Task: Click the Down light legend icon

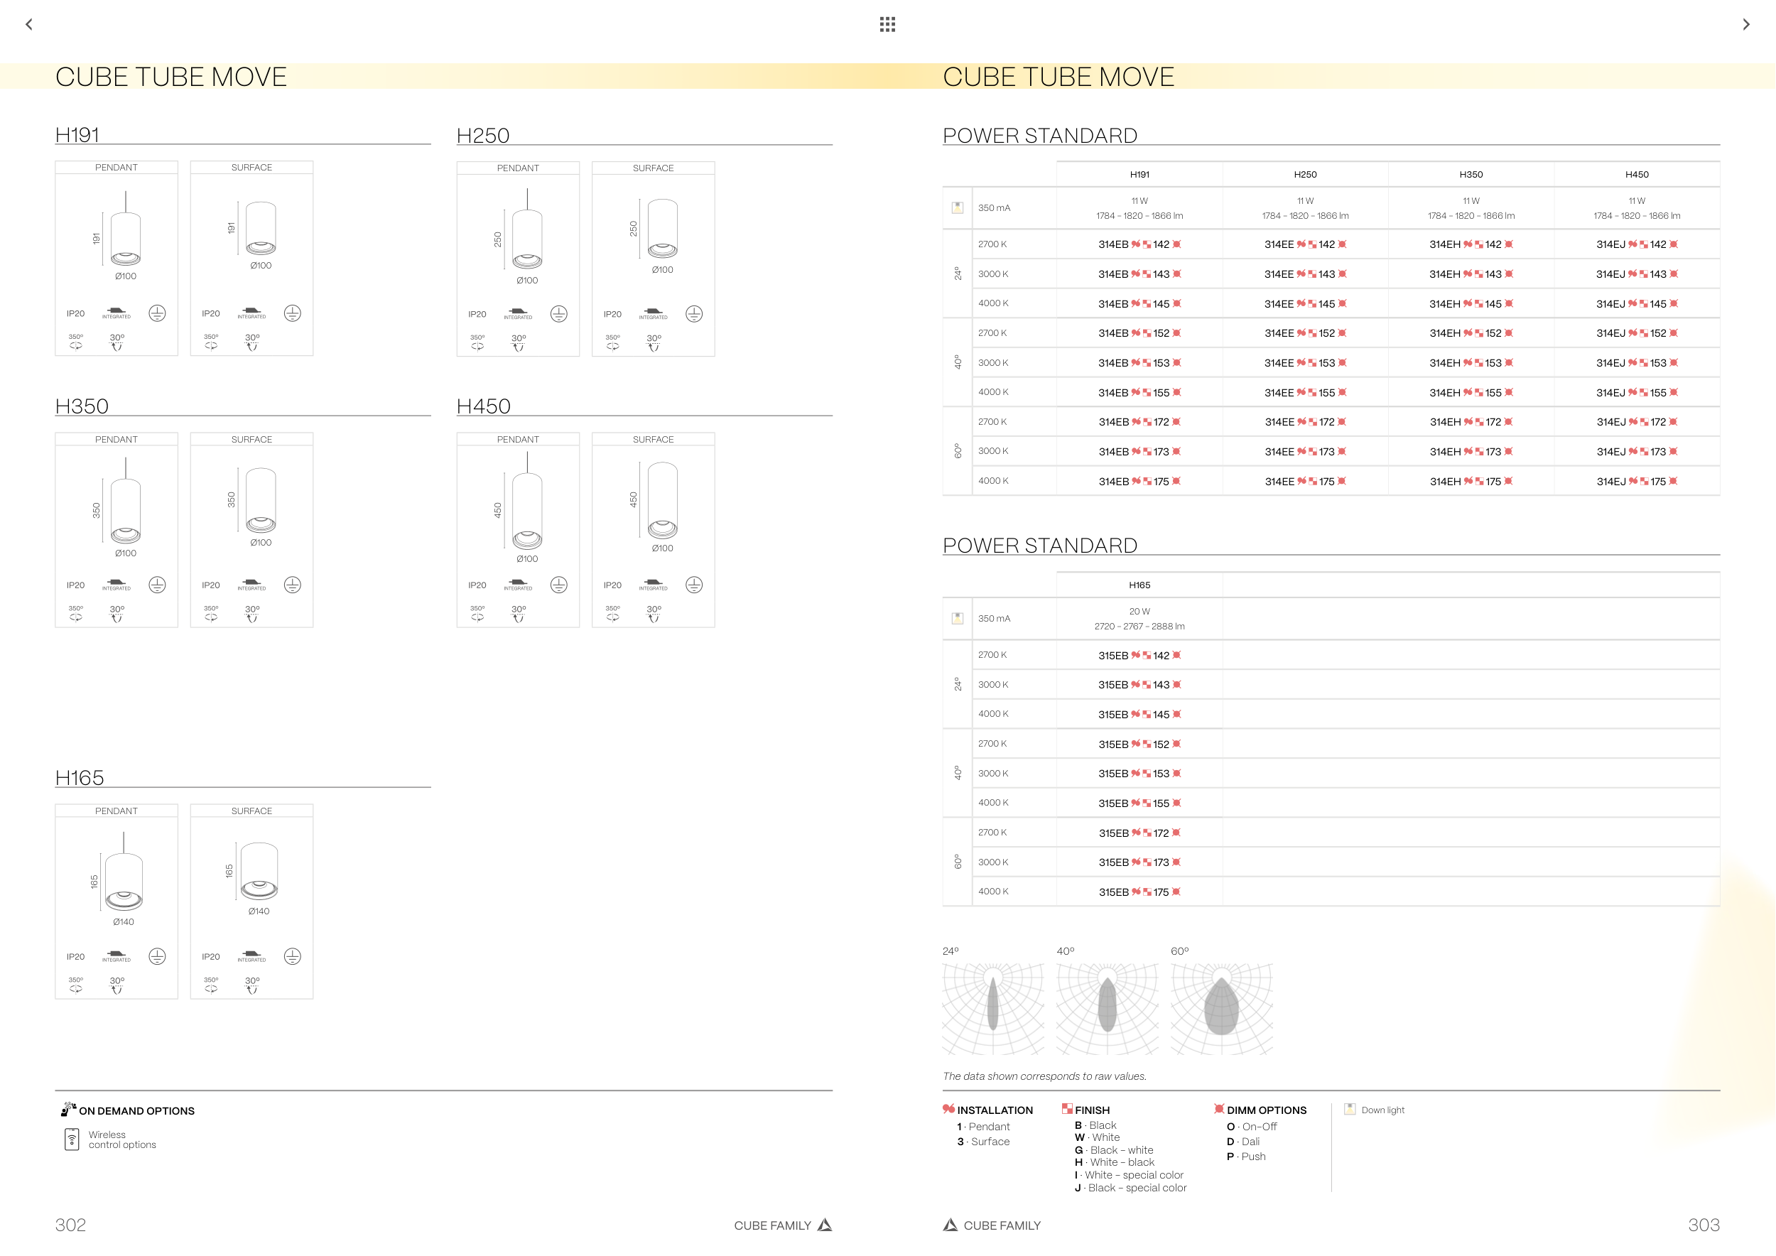Action: [x=1350, y=1109]
